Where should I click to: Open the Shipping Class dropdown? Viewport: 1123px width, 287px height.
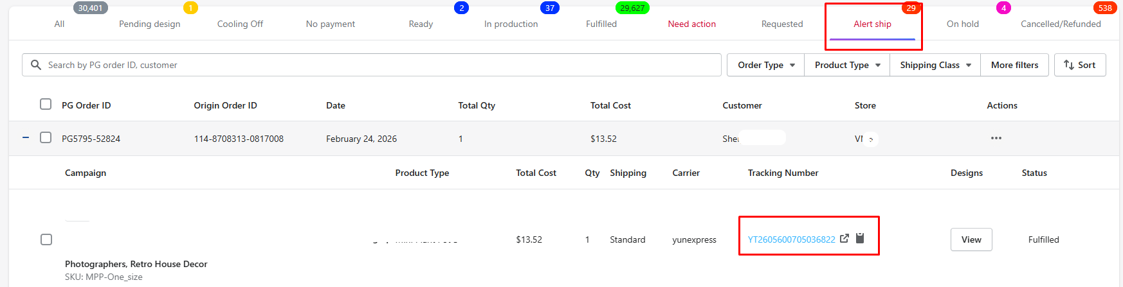935,65
